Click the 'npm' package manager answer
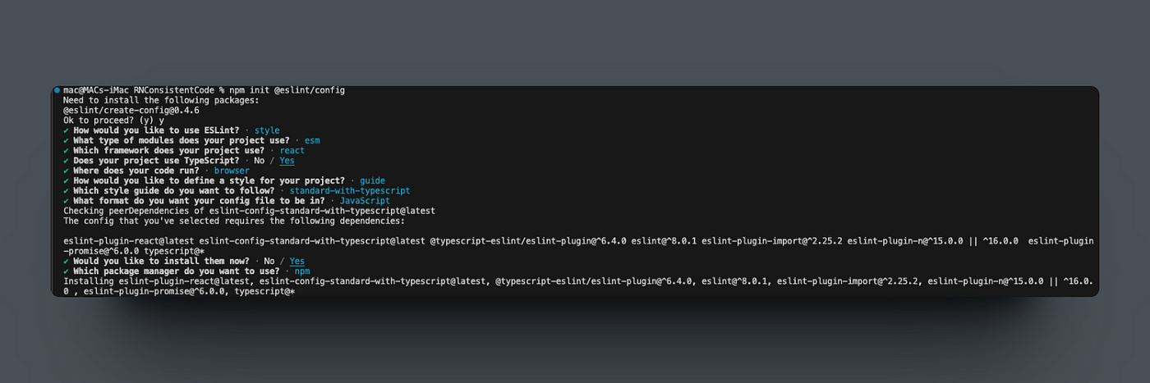The width and height of the screenshot is (1150, 383). (301, 271)
